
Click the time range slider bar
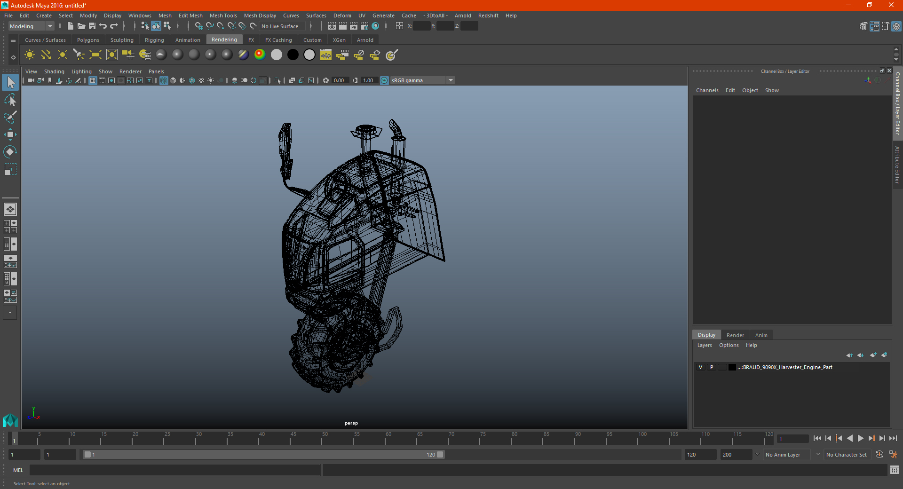263,455
